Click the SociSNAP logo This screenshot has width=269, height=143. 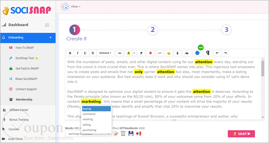click(x=27, y=10)
